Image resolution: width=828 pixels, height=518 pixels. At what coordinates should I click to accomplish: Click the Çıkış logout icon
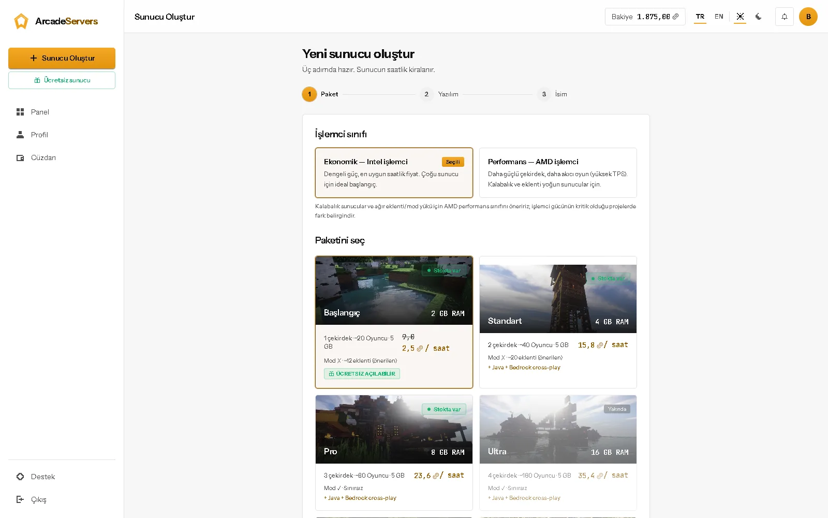point(20,499)
